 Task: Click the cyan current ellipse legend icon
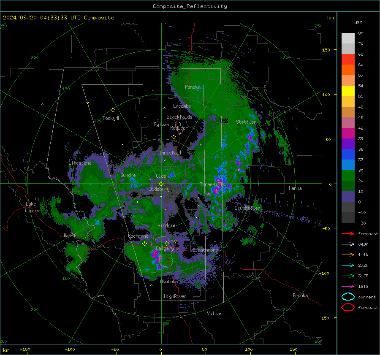348,297
